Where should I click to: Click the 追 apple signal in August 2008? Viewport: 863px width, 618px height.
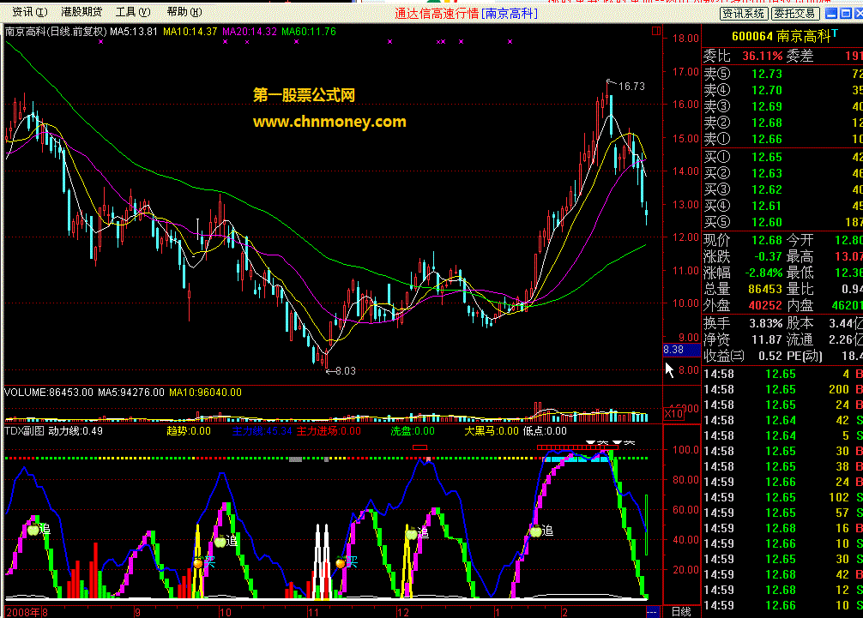point(39,530)
